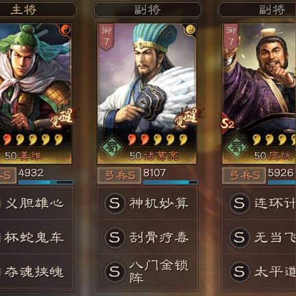Click the S rank circle beside 连环计
Image resolution: width=296 pixels, height=296 pixels.
[x=239, y=203]
